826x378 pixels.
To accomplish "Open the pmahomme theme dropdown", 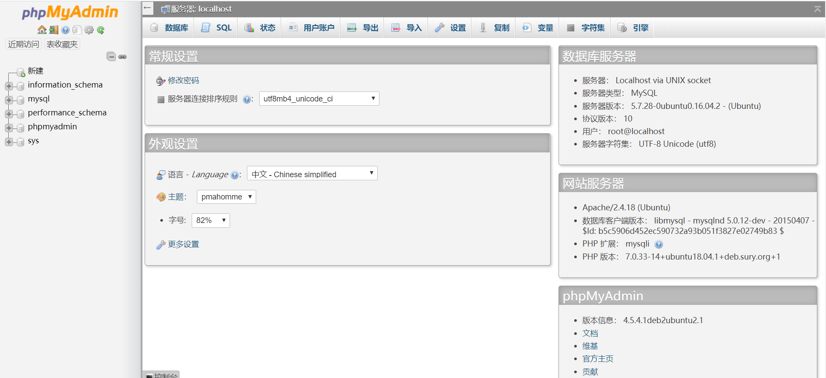I will coord(226,197).
